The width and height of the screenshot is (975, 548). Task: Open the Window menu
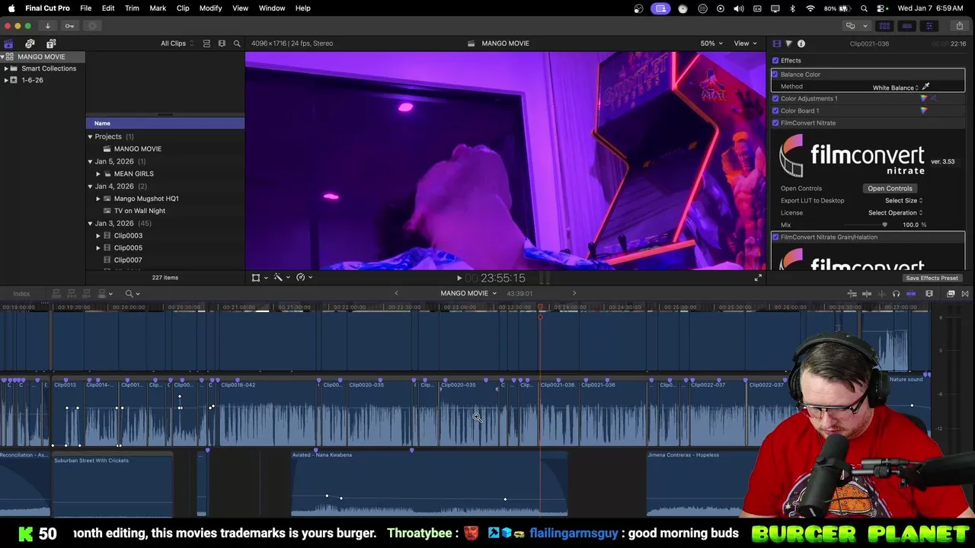tap(272, 8)
